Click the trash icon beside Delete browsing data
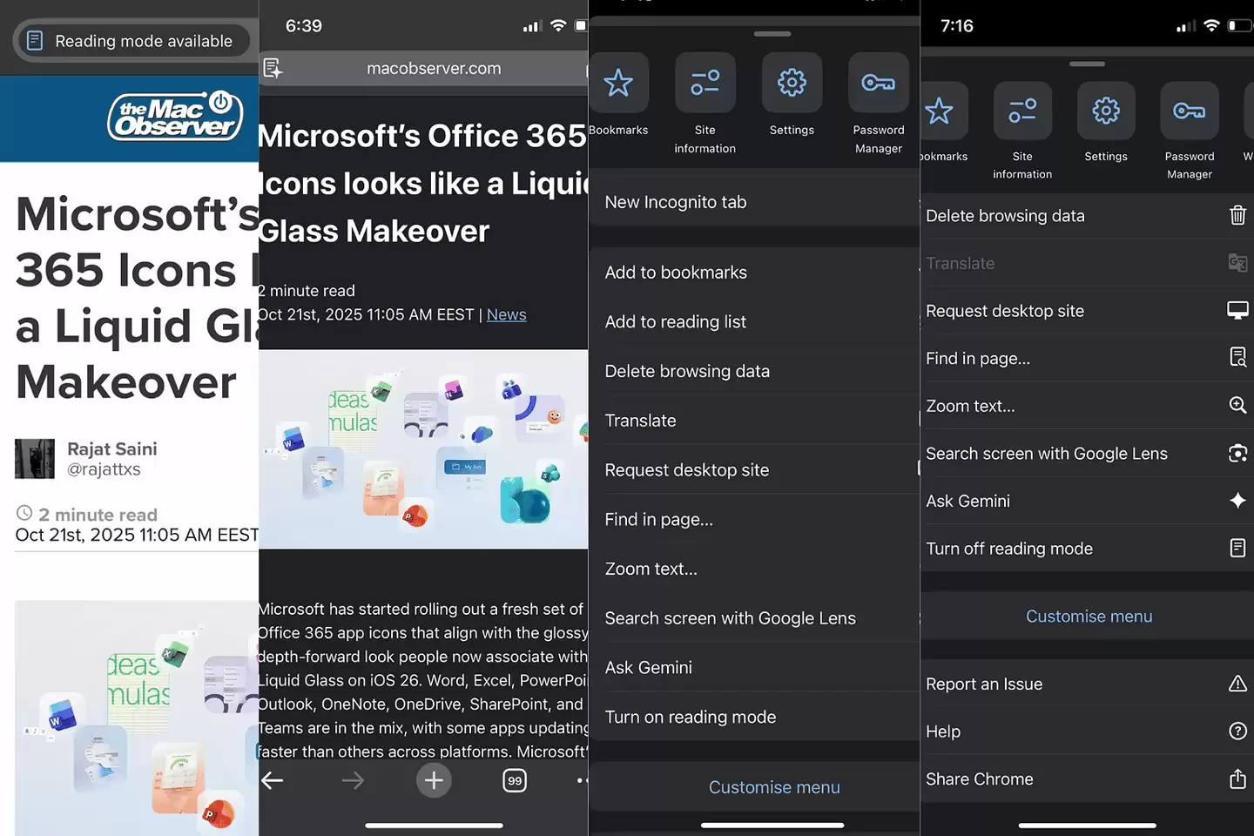 pyautogui.click(x=1237, y=215)
